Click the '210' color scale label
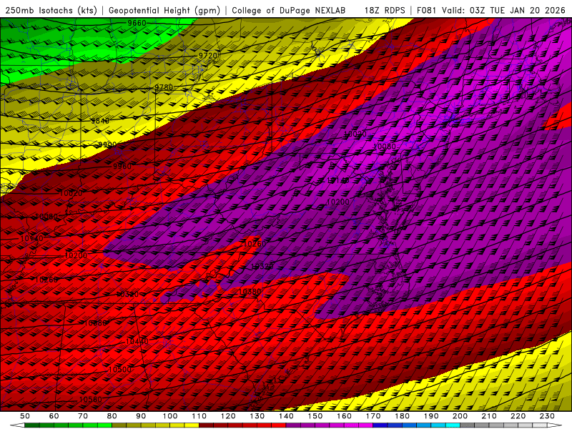 (x=489, y=416)
